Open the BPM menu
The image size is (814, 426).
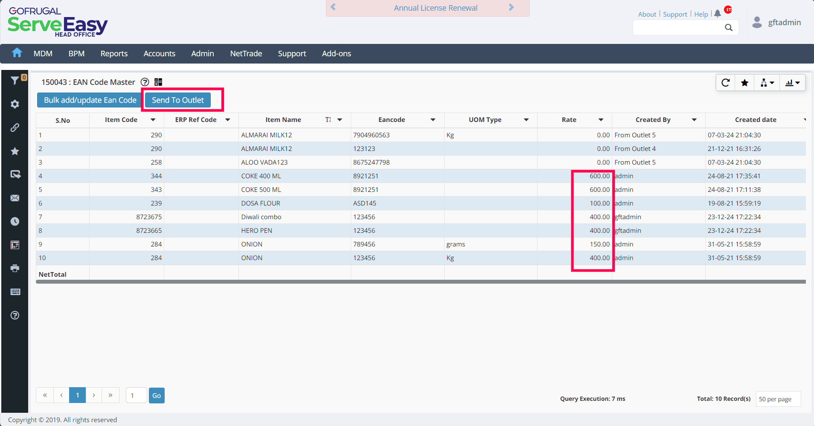point(76,54)
